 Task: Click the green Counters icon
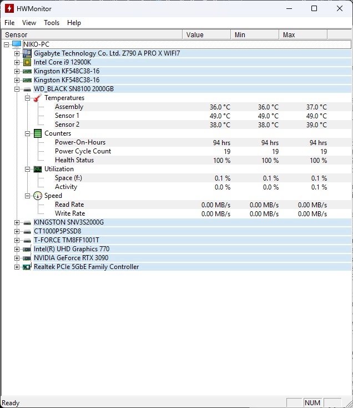pyautogui.click(x=38, y=133)
